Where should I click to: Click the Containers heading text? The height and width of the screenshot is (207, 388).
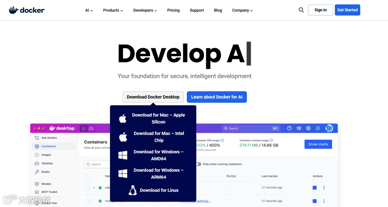pyautogui.click(x=96, y=142)
